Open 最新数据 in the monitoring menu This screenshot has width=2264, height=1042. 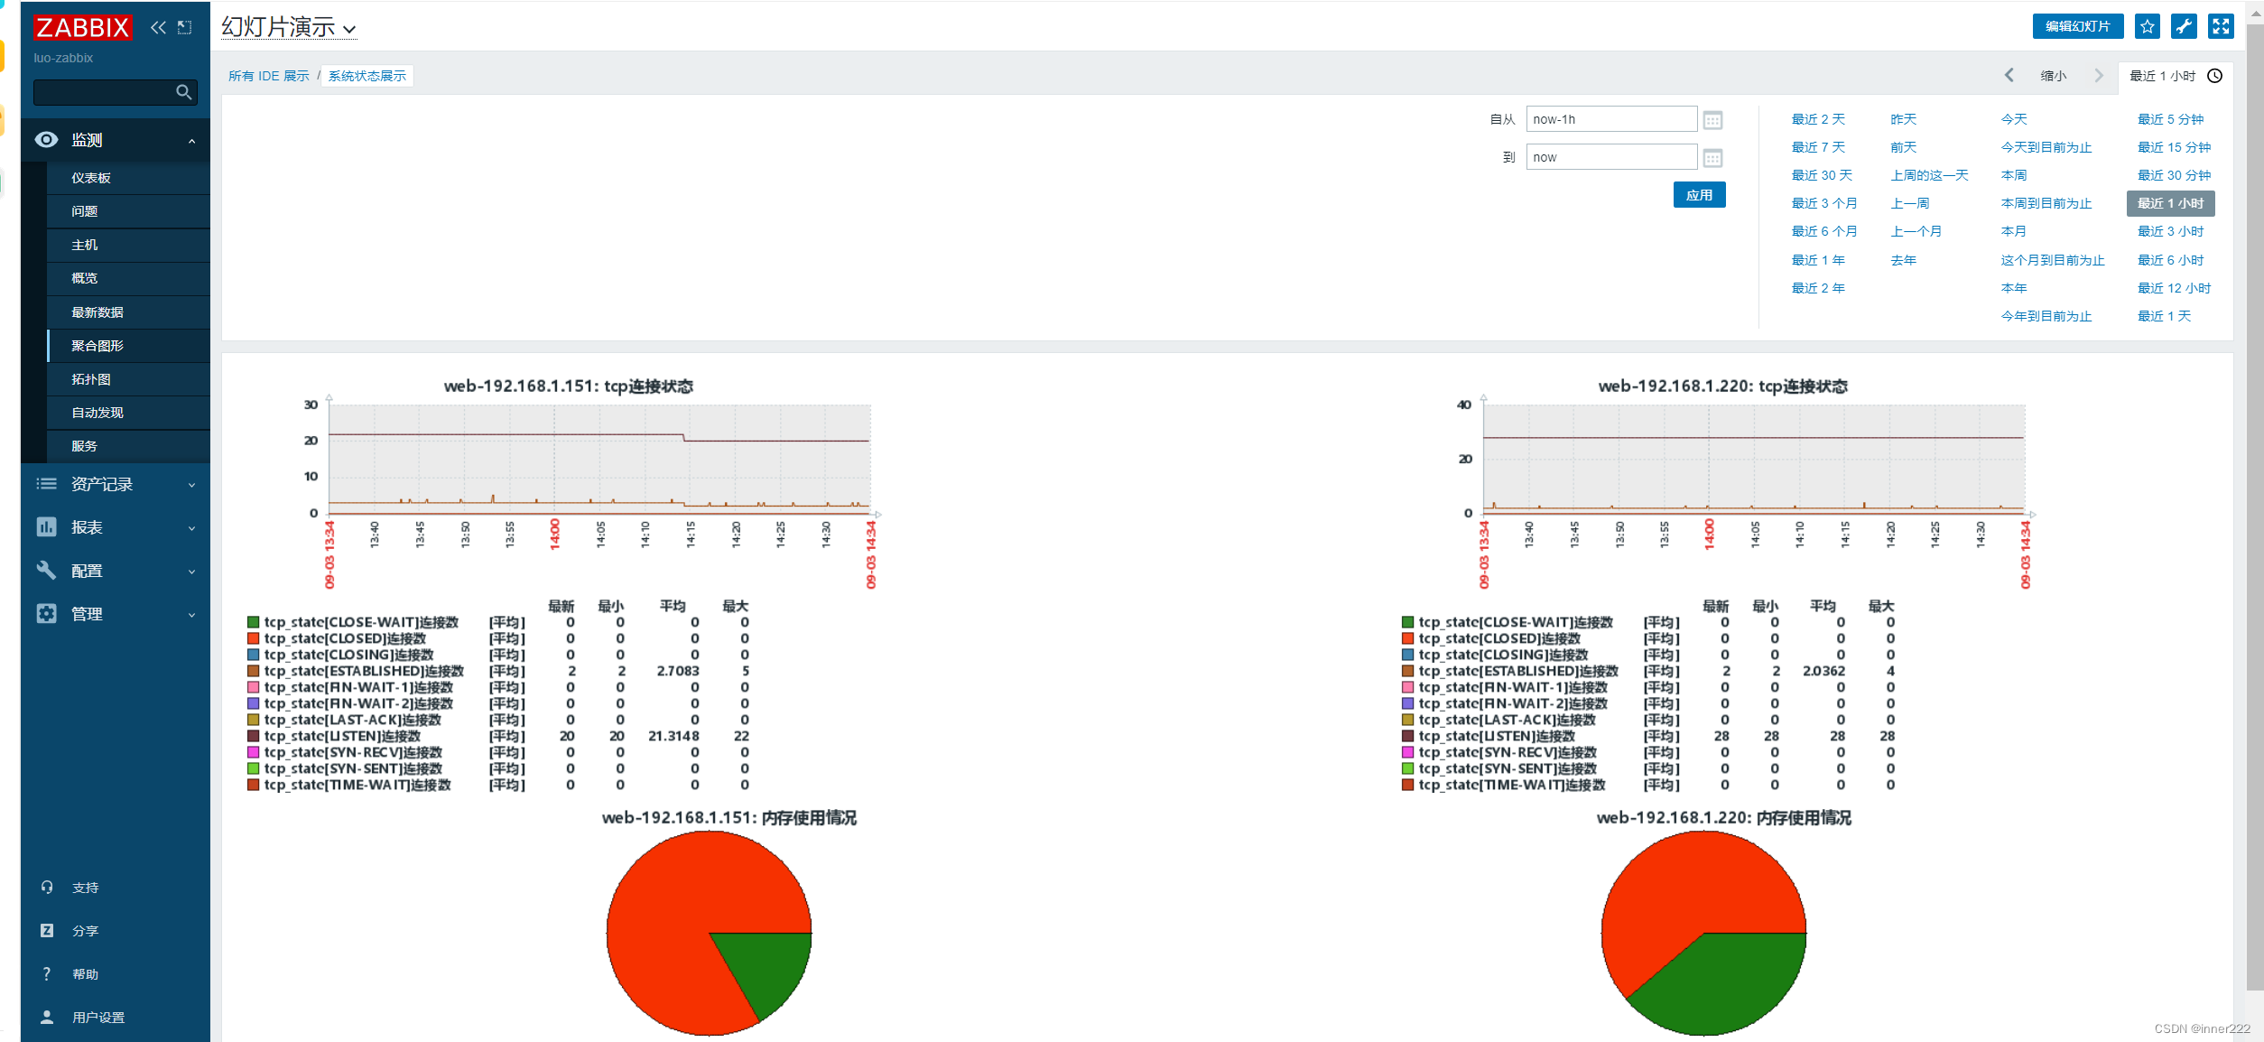pyautogui.click(x=128, y=312)
